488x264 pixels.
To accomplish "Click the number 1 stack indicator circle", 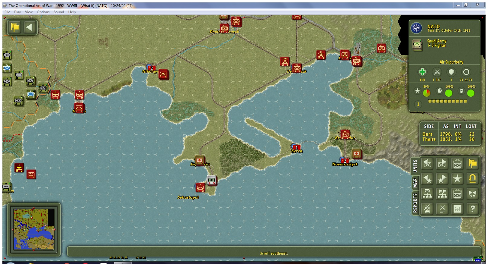I will pos(418,104).
